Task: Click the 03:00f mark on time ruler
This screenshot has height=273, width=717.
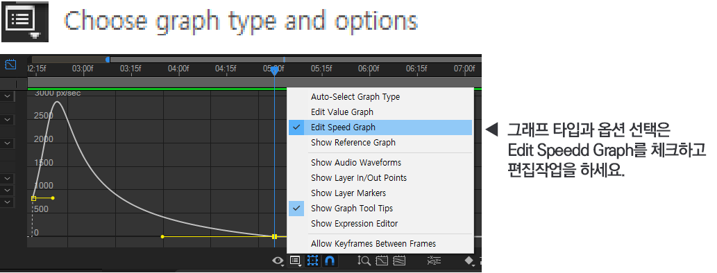Action: 83,69
